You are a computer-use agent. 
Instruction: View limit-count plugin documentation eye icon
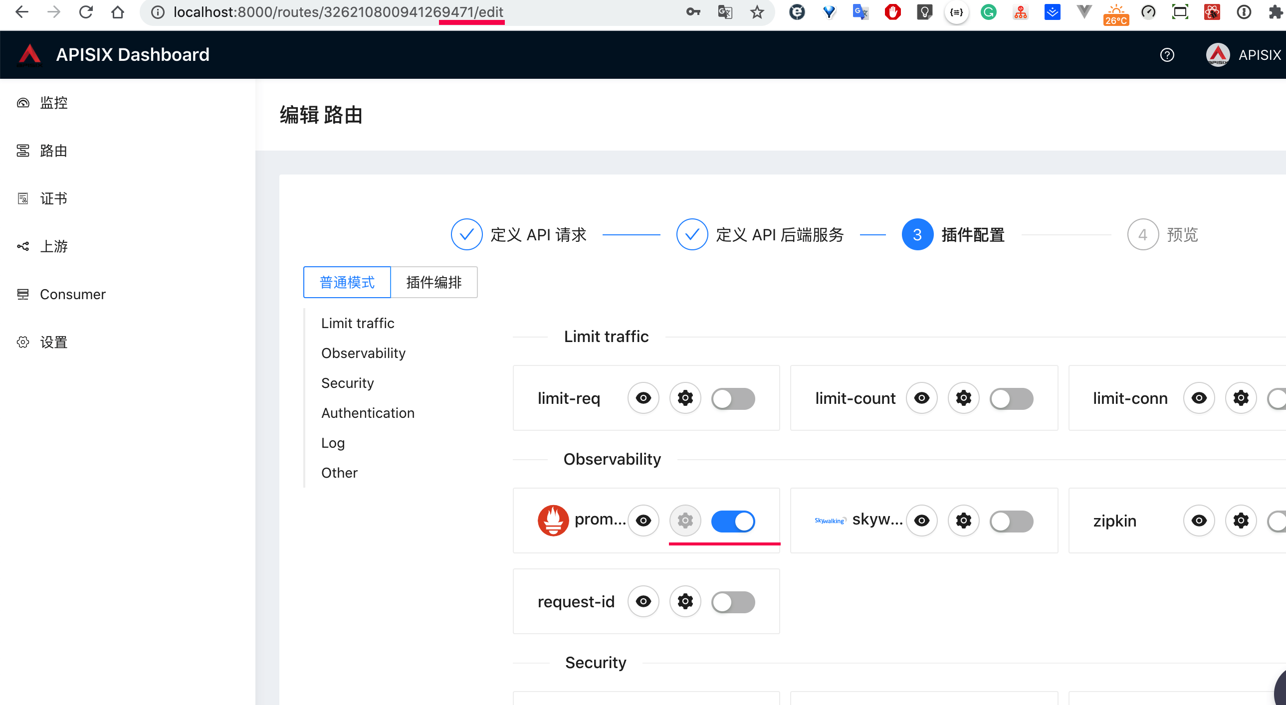(x=921, y=398)
